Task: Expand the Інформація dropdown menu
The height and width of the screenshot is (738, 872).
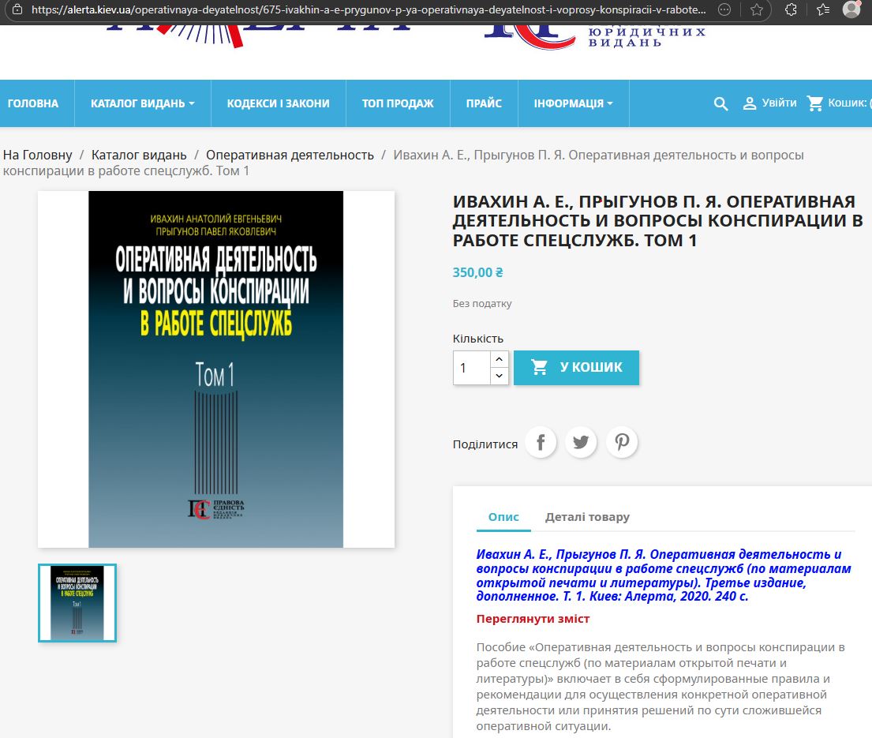Action: (x=573, y=103)
